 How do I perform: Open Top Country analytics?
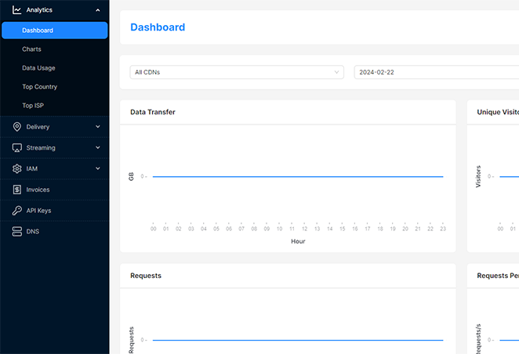40,87
